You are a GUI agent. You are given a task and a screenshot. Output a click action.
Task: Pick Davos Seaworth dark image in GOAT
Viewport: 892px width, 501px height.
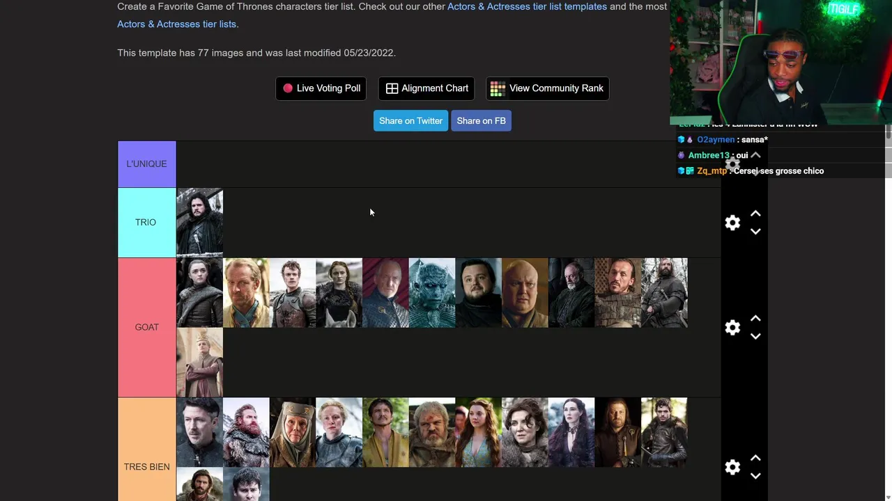(x=571, y=293)
